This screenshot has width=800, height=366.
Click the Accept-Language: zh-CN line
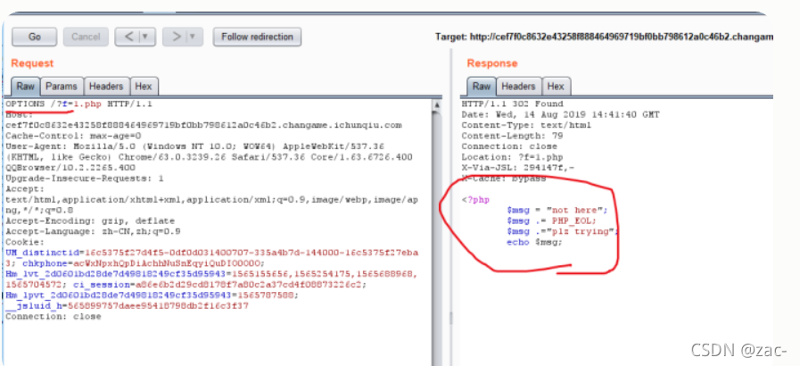click(x=93, y=231)
